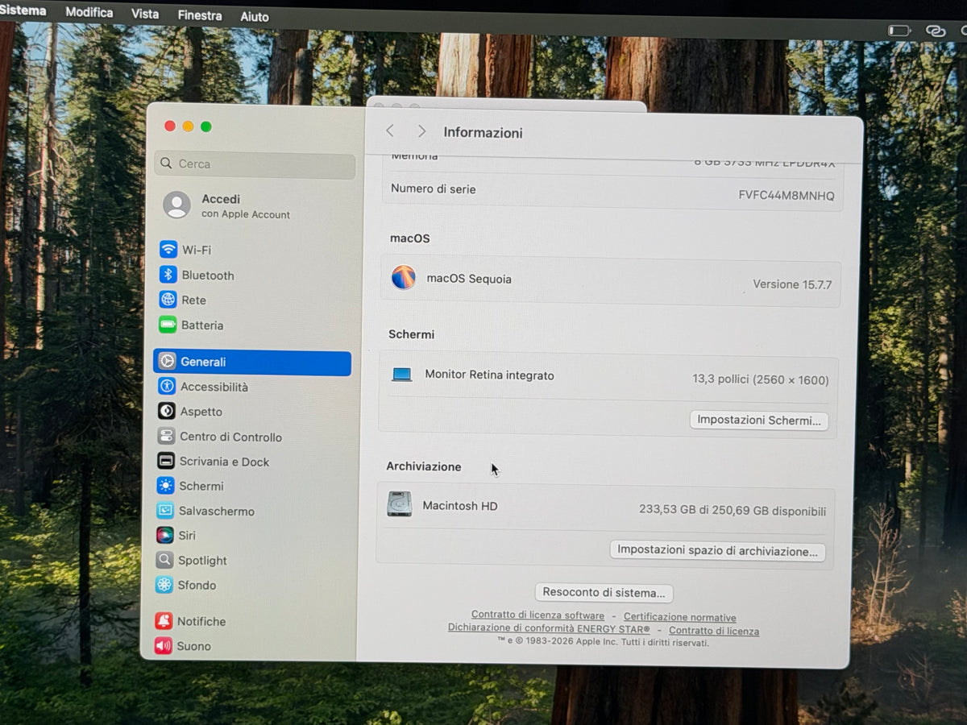Open Wi-Fi settings icon in sidebar
Screen dimensions: 967x725
click(x=168, y=249)
